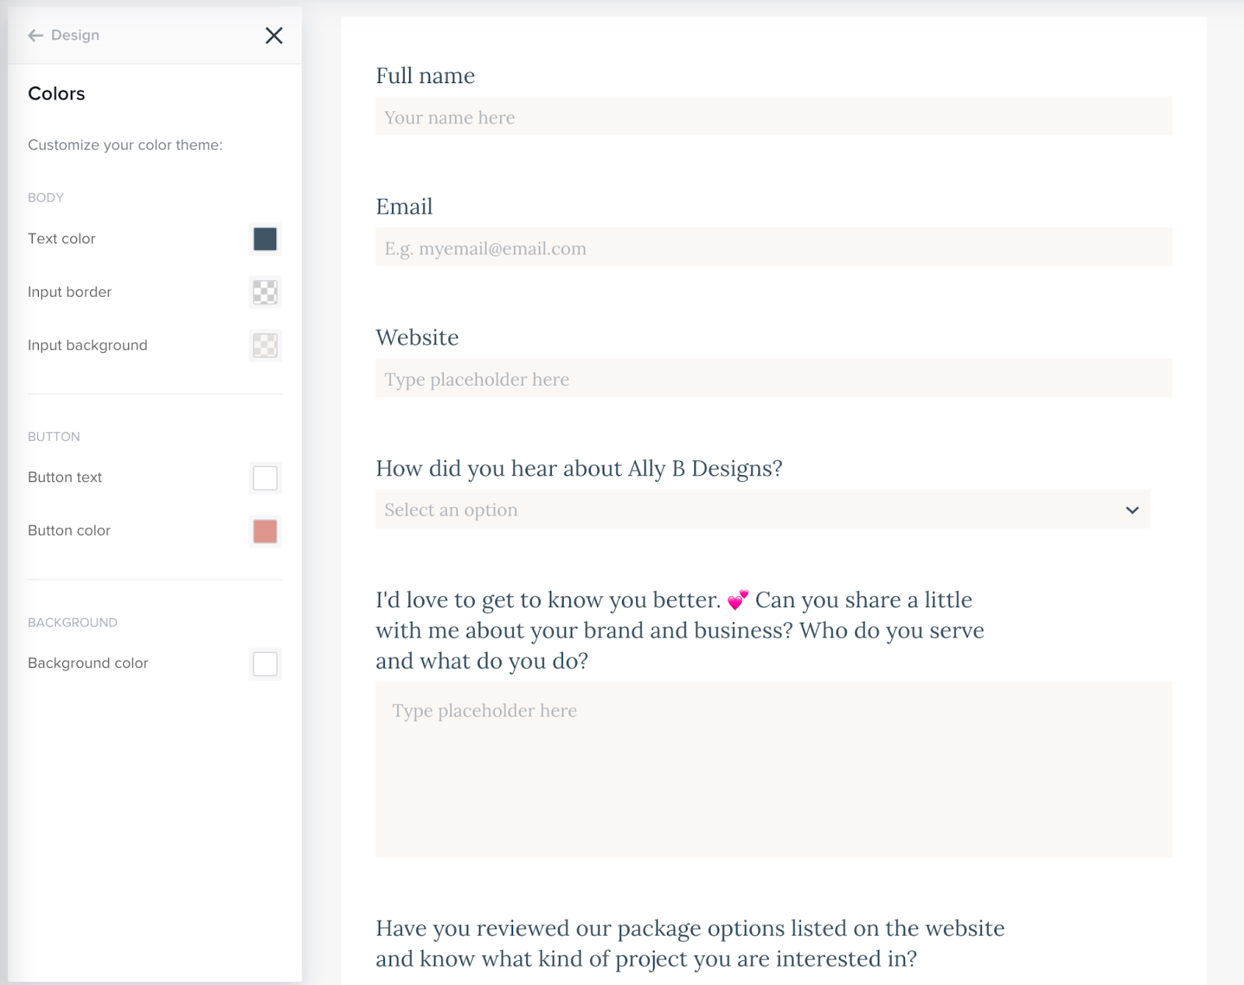Image resolution: width=1244 pixels, height=985 pixels.
Task: Open the Text color swatch
Action: pyautogui.click(x=264, y=239)
